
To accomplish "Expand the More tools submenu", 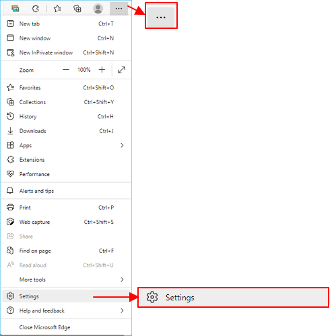I will (66, 280).
